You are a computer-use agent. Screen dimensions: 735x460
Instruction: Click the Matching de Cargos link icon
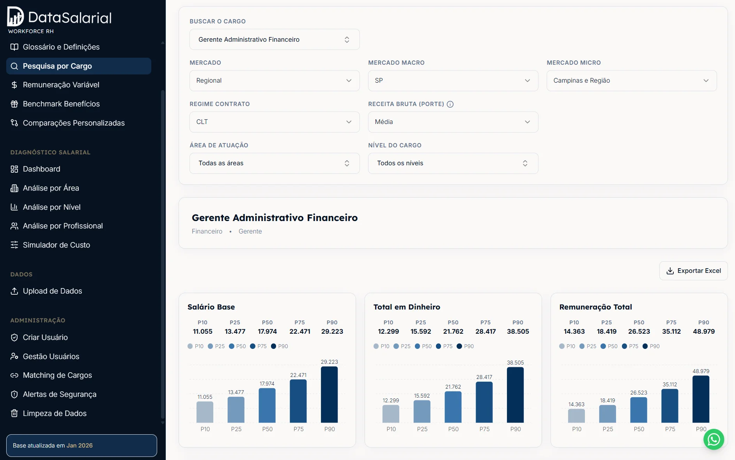[14, 375]
